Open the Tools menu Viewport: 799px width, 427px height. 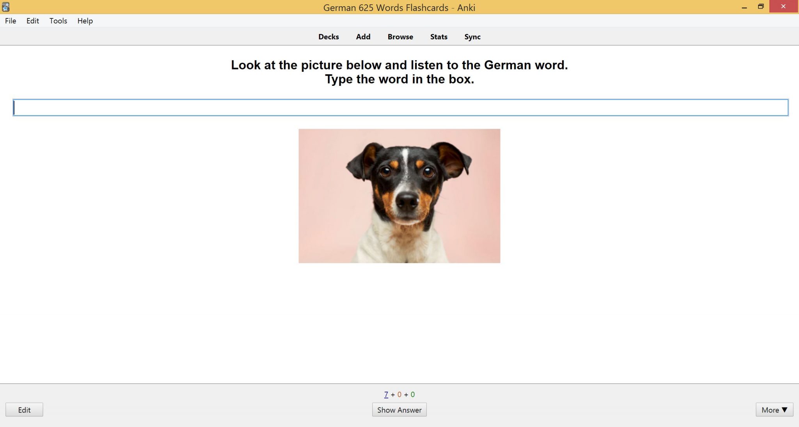(x=58, y=21)
